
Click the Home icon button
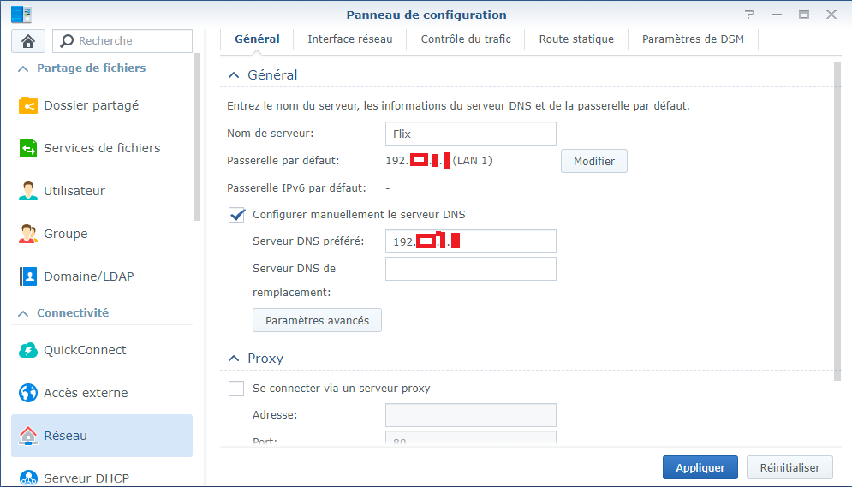pyautogui.click(x=27, y=41)
